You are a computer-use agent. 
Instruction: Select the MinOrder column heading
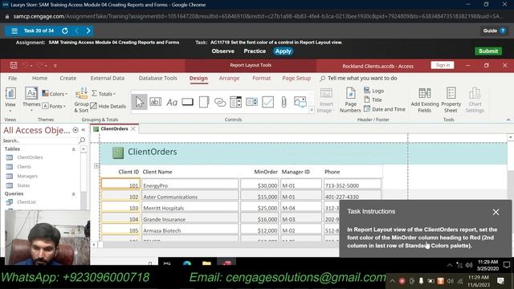(266, 172)
